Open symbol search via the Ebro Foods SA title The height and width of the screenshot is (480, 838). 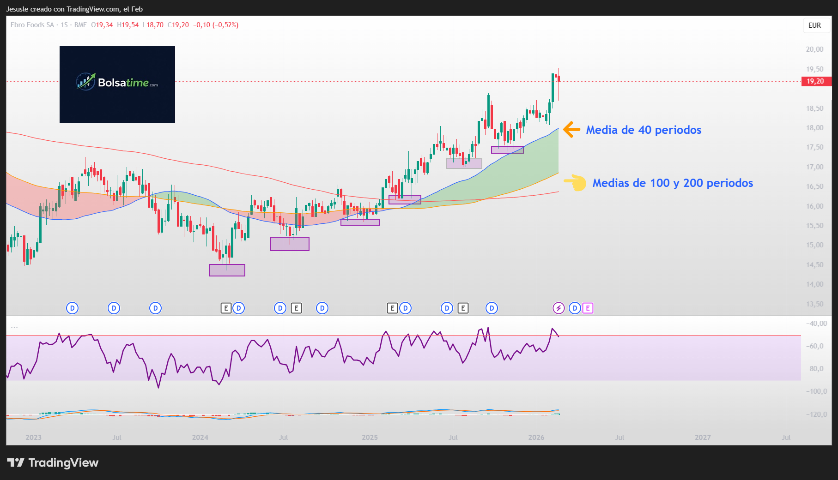coord(32,25)
